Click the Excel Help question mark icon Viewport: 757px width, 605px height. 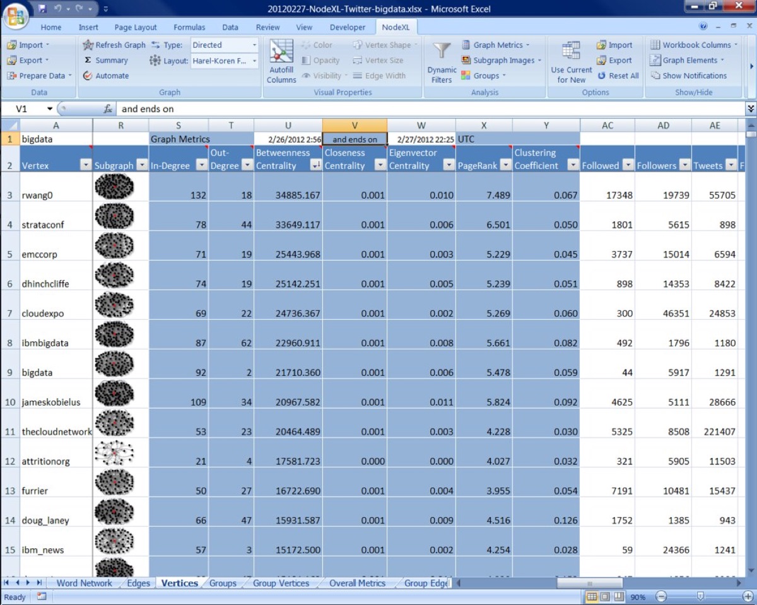[703, 27]
